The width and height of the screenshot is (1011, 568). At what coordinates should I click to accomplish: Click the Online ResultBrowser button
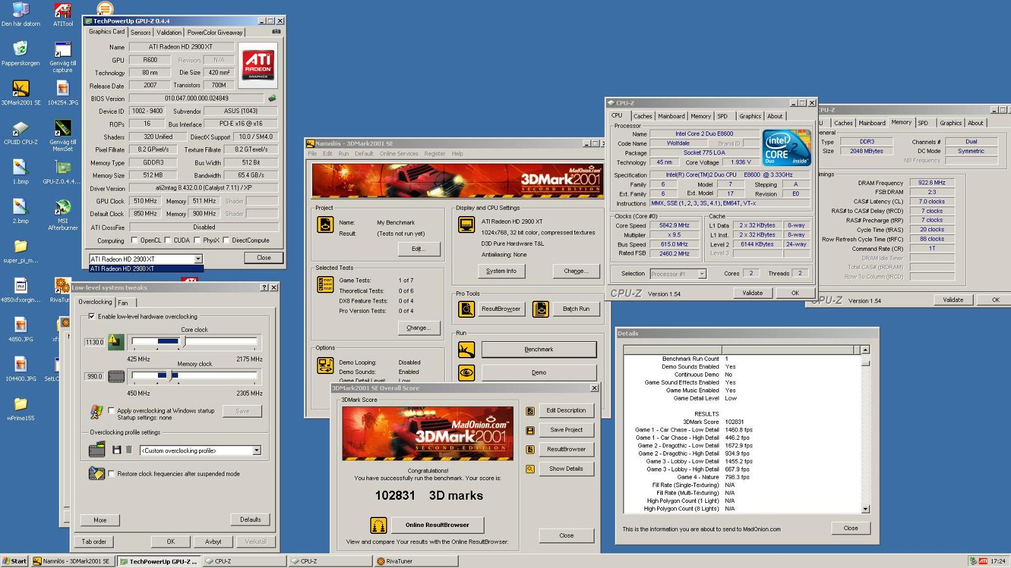[x=437, y=525]
